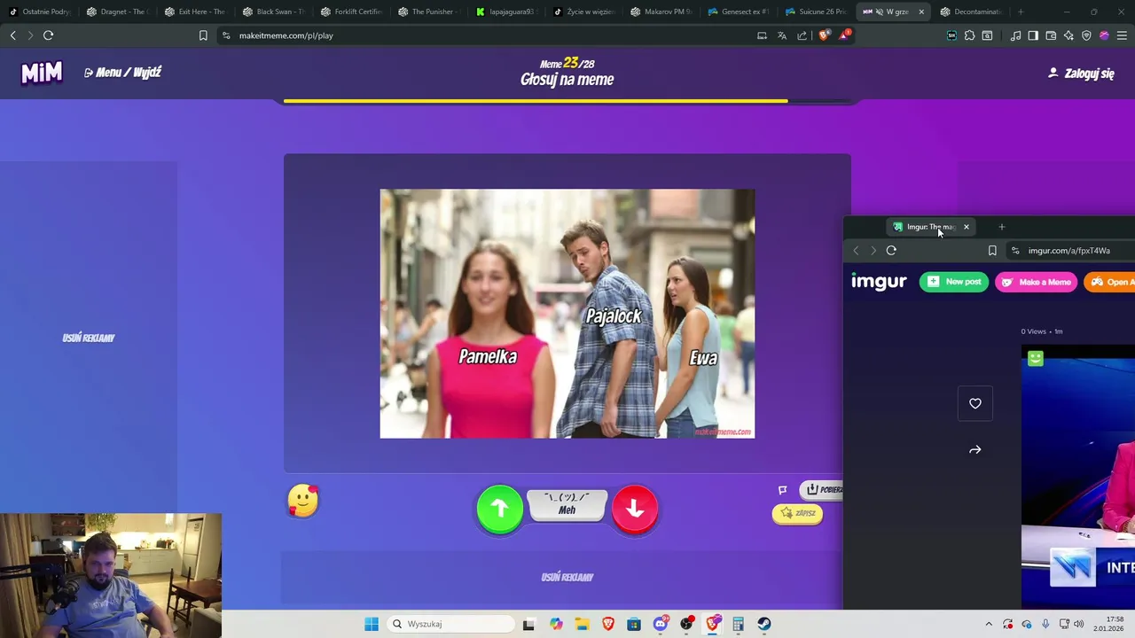The image size is (1135, 638).
Task: Open new tab in imgur window
Action: [1002, 227]
